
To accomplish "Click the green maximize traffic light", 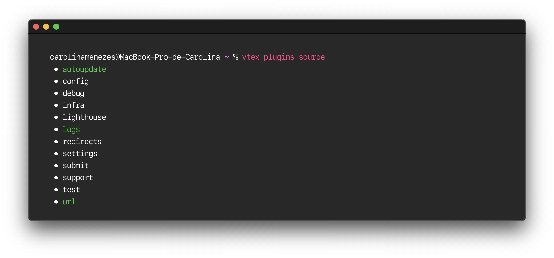I will 56,26.
